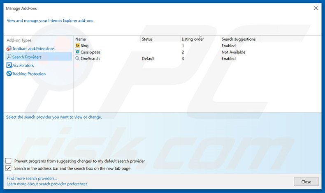Click listing order 2 for Cassiopesa
The width and height of the screenshot is (325, 193).
[183, 52]
